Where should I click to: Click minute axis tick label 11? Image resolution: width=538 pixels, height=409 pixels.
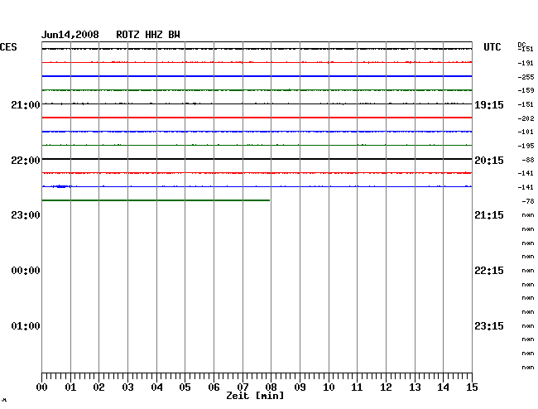pyautogui.click(x=357, y=387)
